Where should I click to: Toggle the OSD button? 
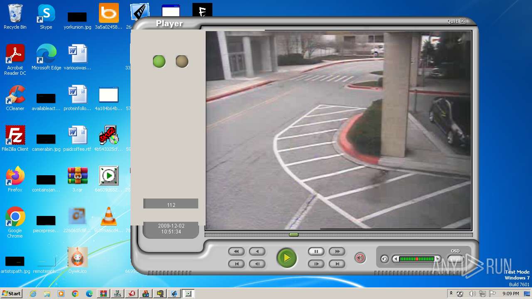tap(455, 260)
